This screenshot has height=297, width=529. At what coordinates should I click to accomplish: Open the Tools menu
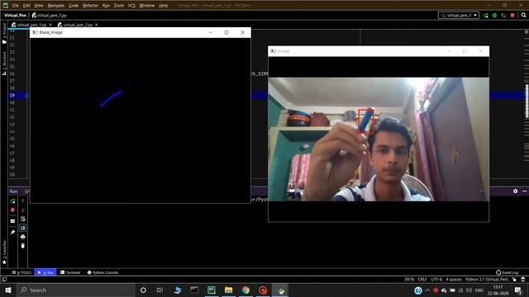[119, 6]
